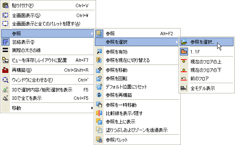Screen dimensions: 235x145
Task: Select 全モデル表示 entry text
Action: 203,88
